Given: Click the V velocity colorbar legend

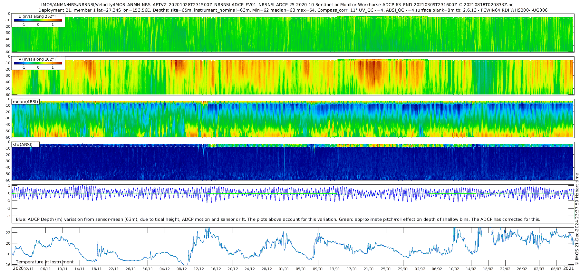Looking at the screenshot, I should (x=38, y=64).
